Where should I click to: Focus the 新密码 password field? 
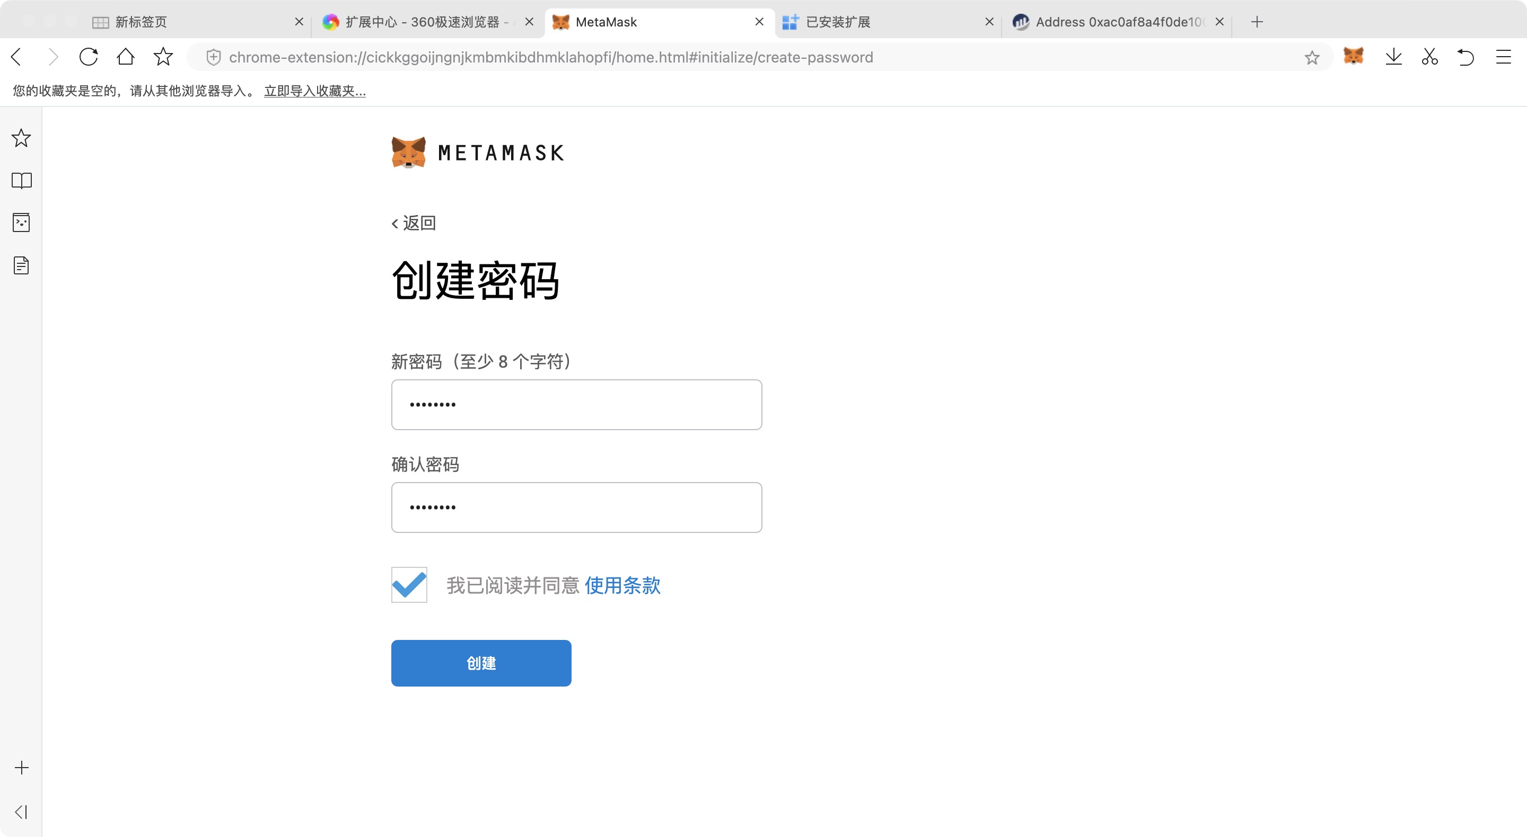tap(576, 405)
